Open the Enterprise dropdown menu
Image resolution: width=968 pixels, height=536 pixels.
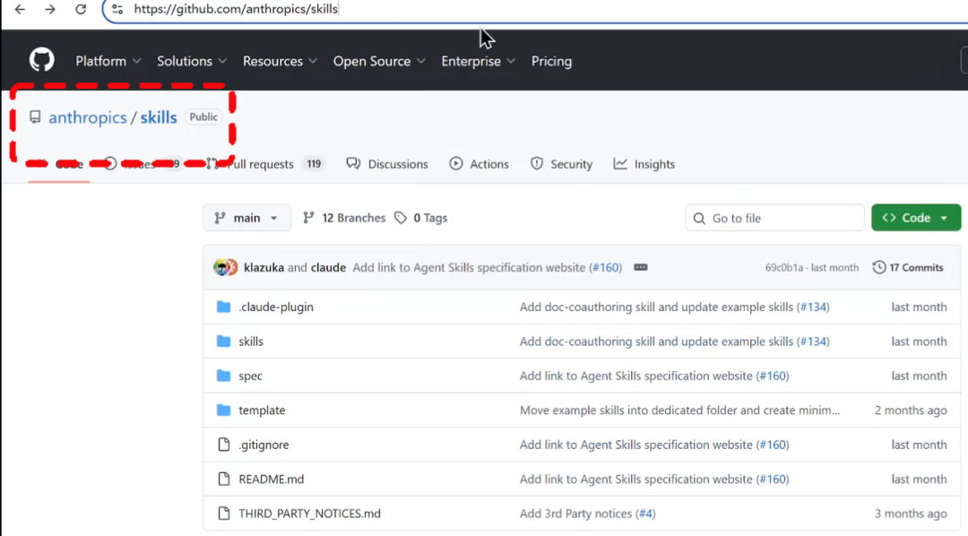coord(478,61)
